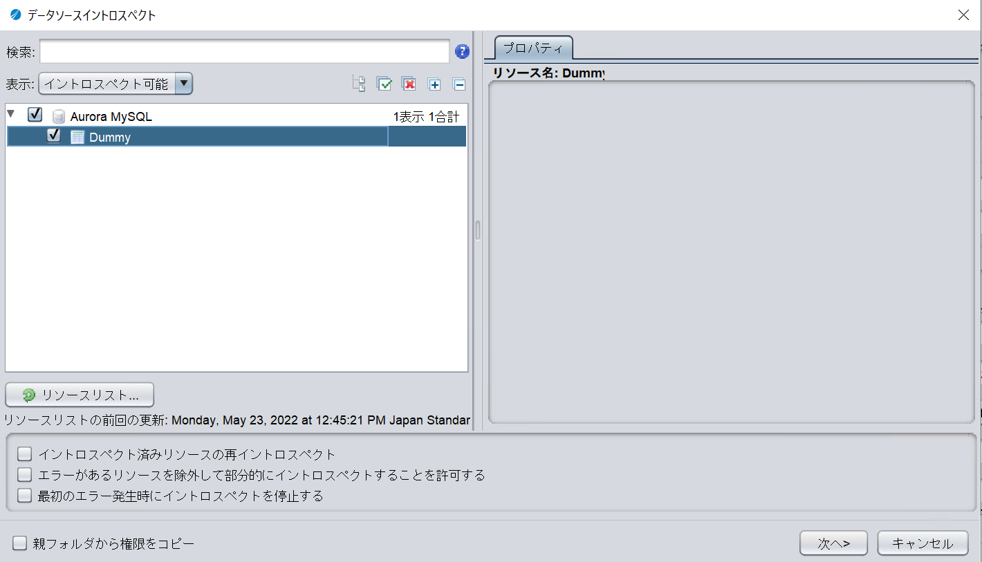Check 親フォルダから権限をコピー checkbox
The width and height of the screenshot is (982, 562).
(x=19, y=543)
